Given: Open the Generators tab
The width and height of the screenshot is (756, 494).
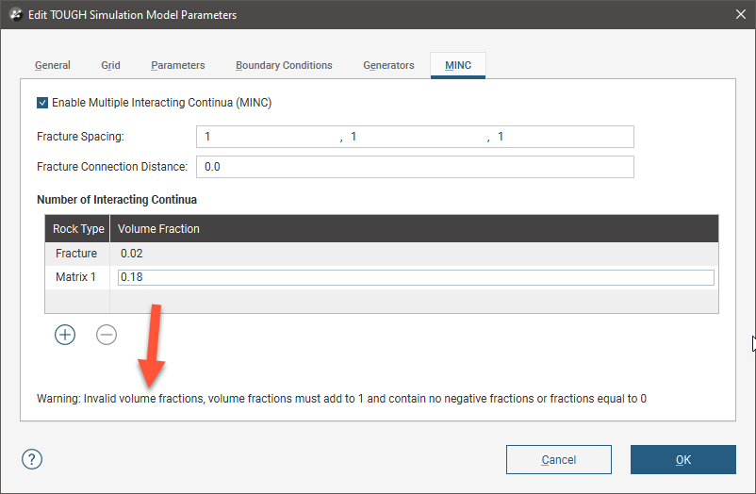Looking at the screenshot, I should click(x=388, y=65).
